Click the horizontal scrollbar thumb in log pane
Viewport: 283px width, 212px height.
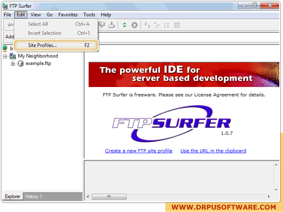[x=109, y=196]
